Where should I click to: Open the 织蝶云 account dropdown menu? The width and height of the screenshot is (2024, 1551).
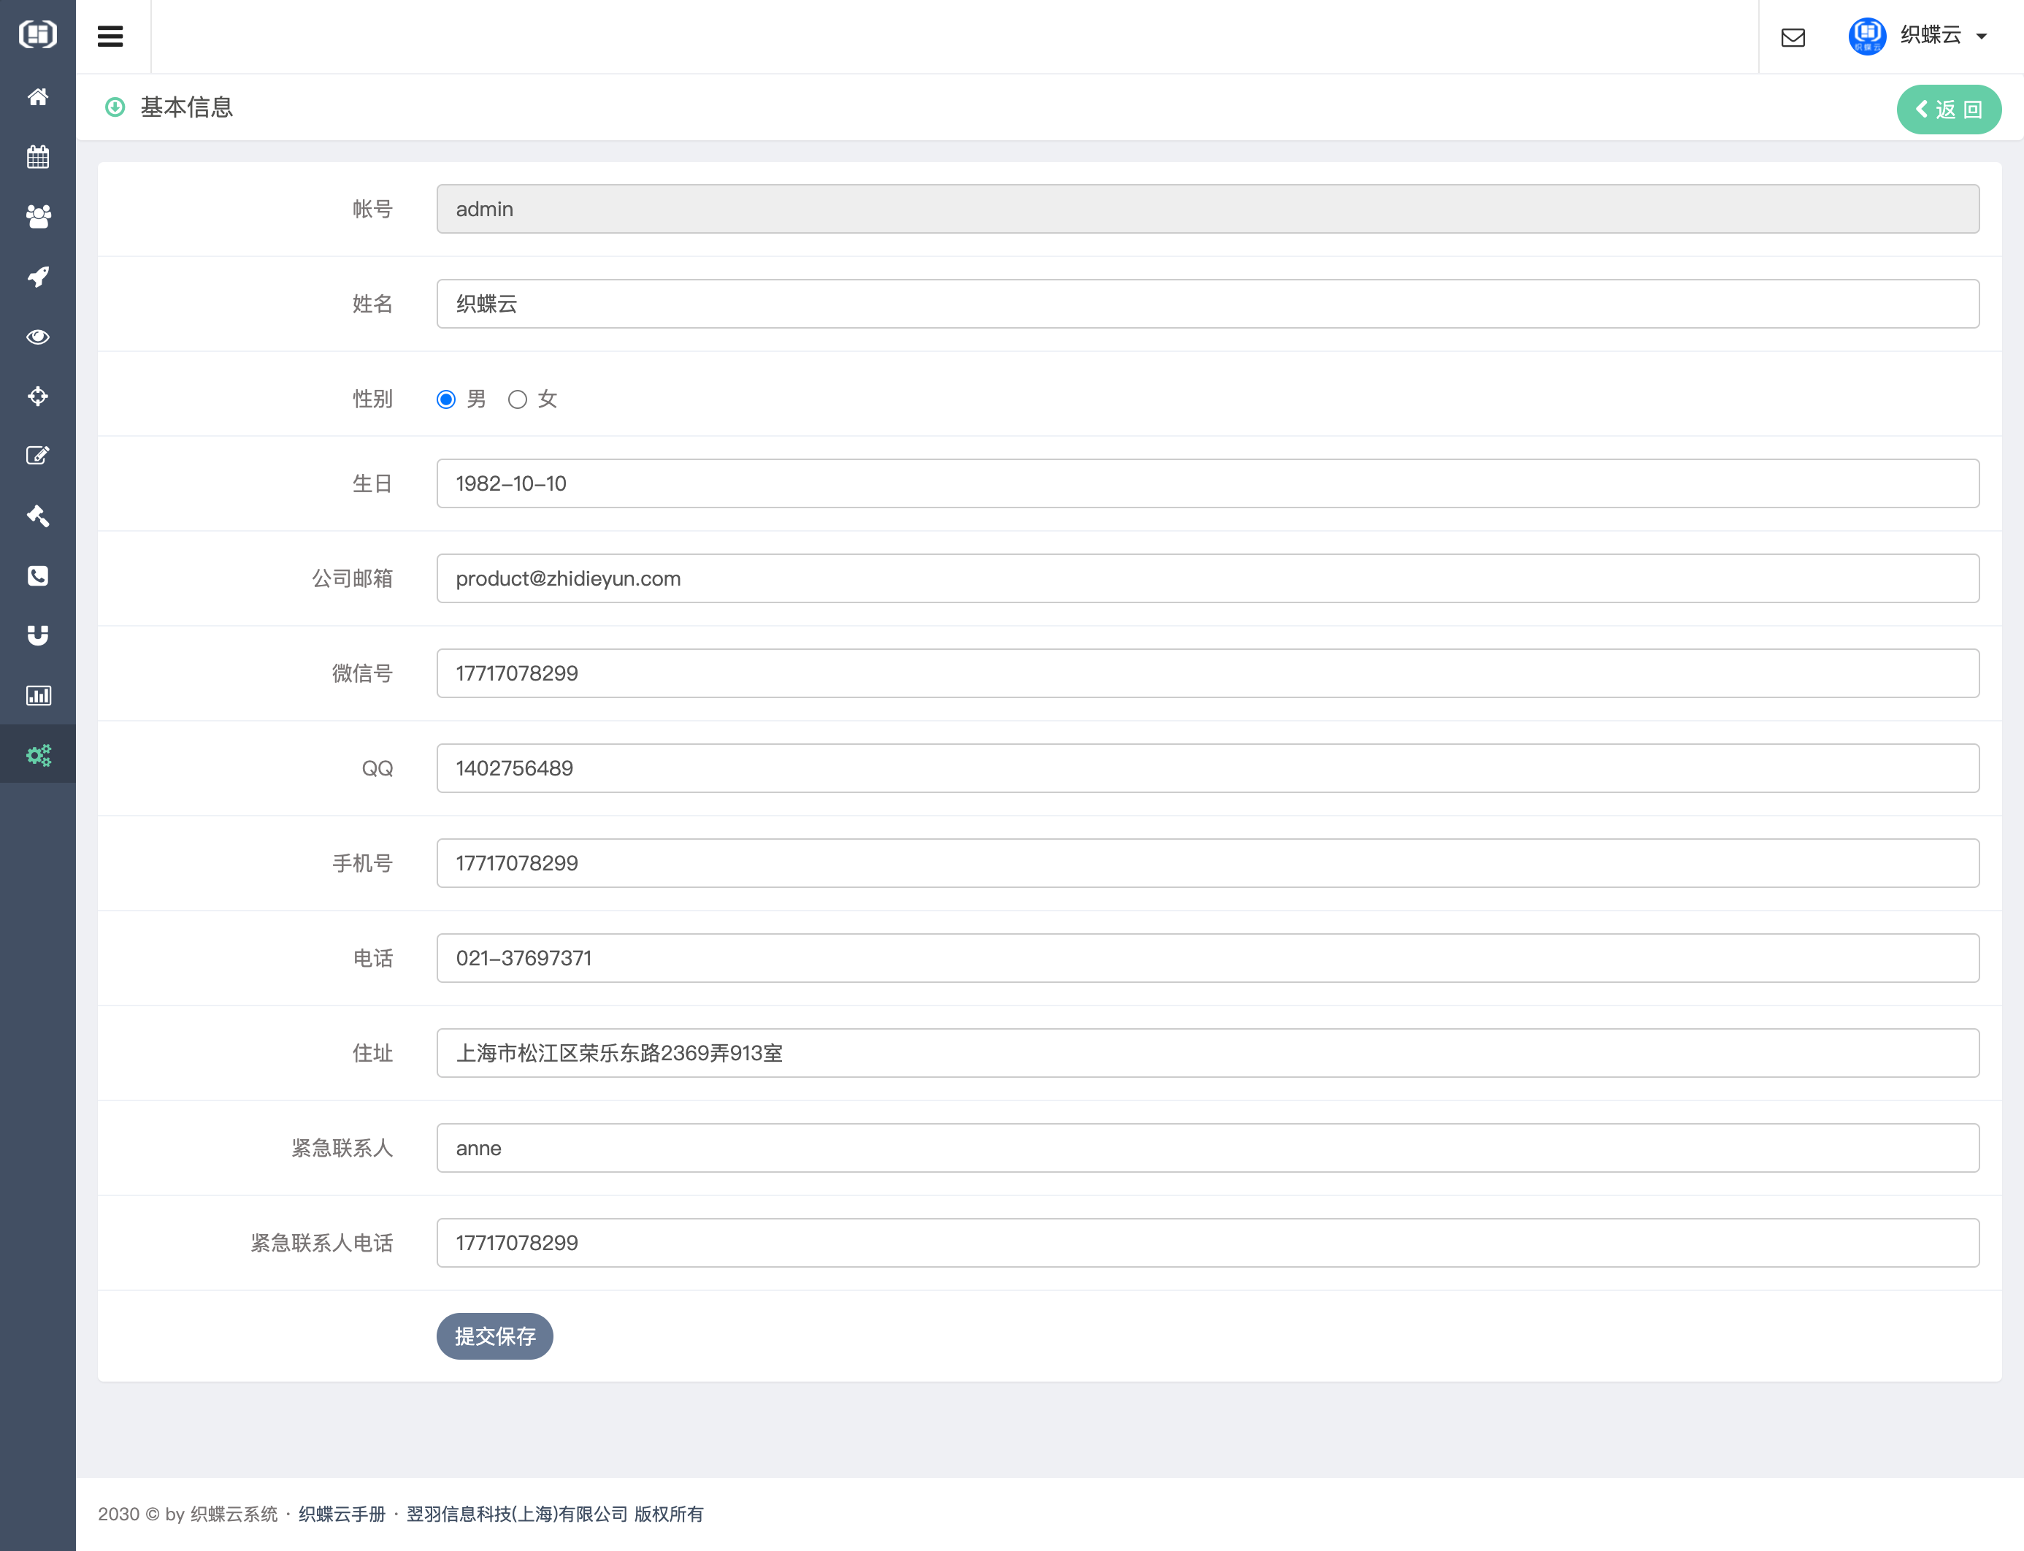tap(1981, 36)
